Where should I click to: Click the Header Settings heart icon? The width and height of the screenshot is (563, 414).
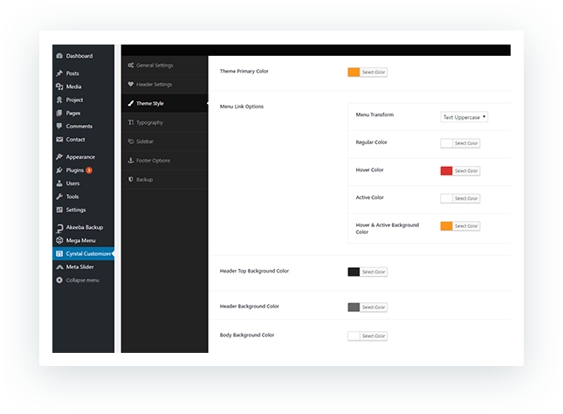pos(131,84)
